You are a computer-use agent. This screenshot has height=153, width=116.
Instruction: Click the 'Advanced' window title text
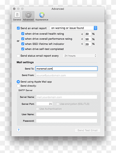pyautogui.click(x=58, y=9)
